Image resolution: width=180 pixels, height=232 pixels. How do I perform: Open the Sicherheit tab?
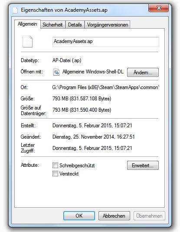tap(52, 25)
